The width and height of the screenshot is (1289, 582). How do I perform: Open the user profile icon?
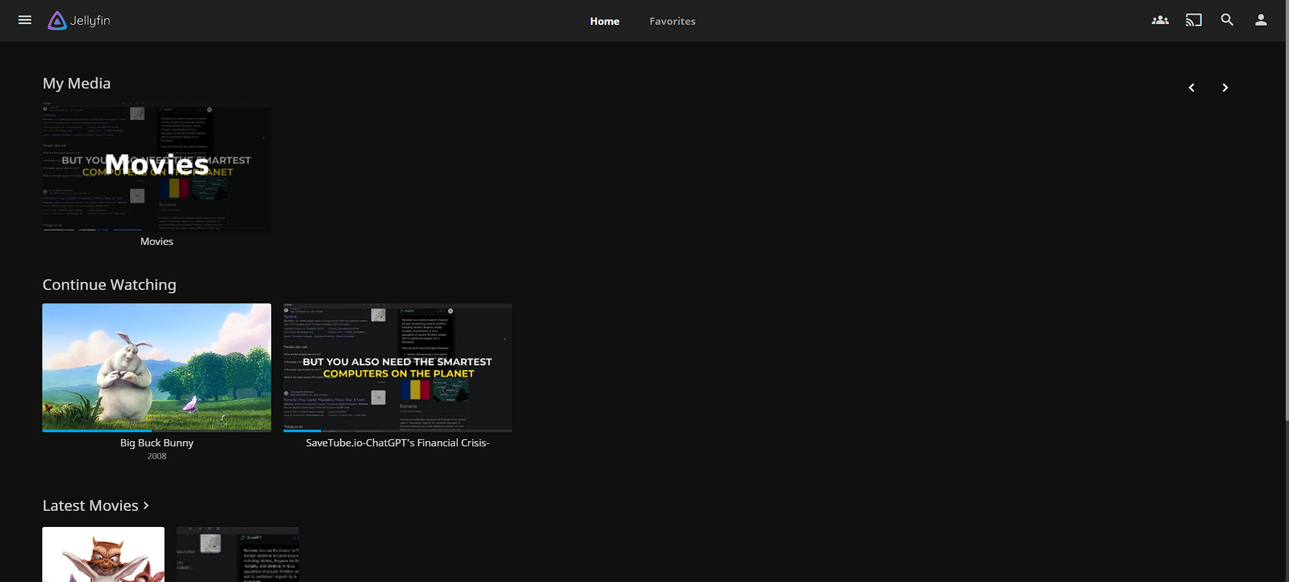pos(1261,20)
